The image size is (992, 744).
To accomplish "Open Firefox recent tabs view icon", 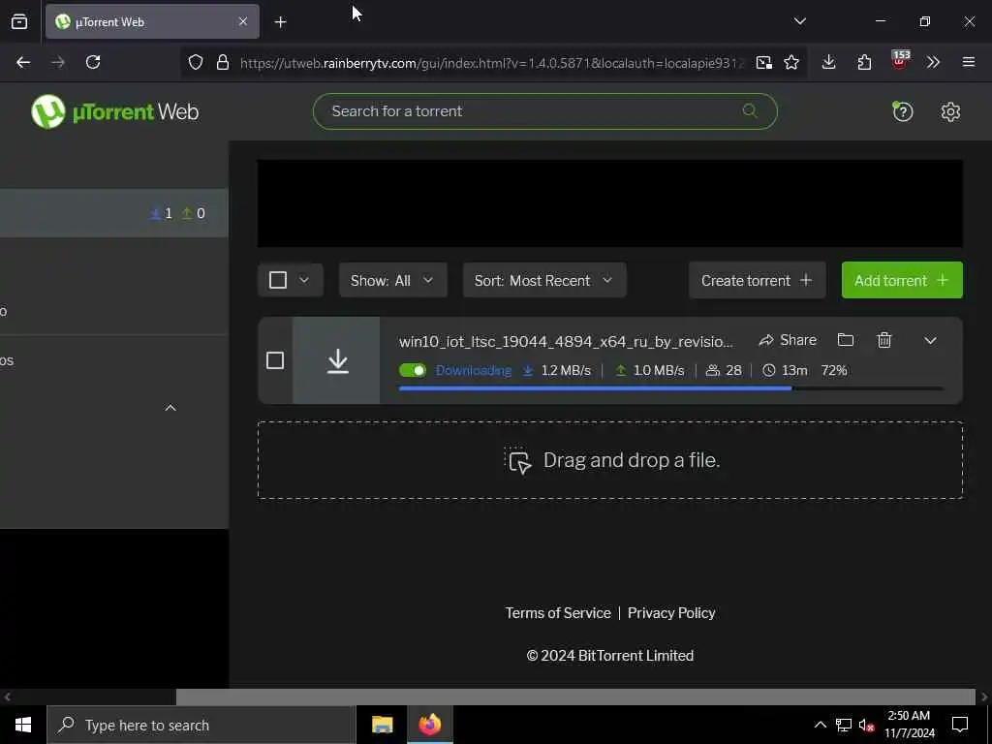I will click(19, 21).
